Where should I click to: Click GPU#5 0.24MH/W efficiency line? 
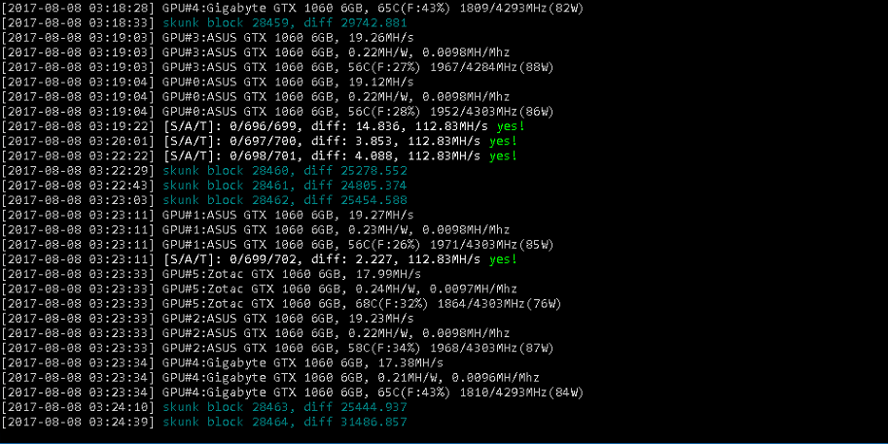point(260,289)
